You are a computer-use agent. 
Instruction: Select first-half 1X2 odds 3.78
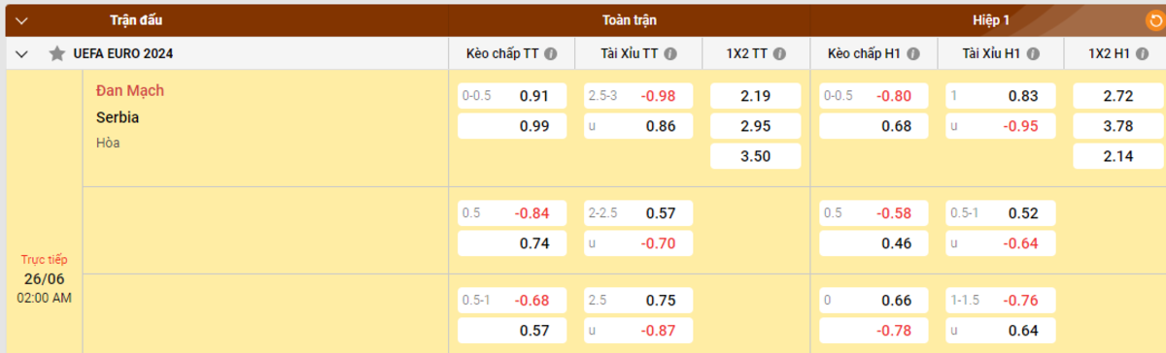click(x=1117, y=126)
